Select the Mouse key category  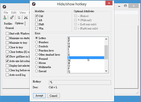click(x=36, y=63)
